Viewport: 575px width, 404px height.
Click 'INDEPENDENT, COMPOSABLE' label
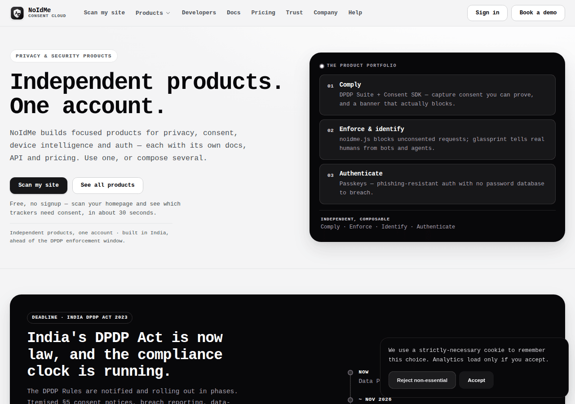pos(355,219)
